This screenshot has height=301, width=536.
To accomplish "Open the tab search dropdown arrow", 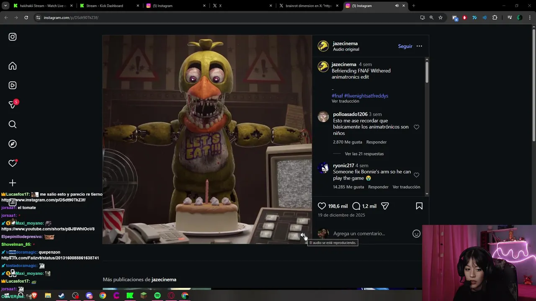I will tap(5, 6).
